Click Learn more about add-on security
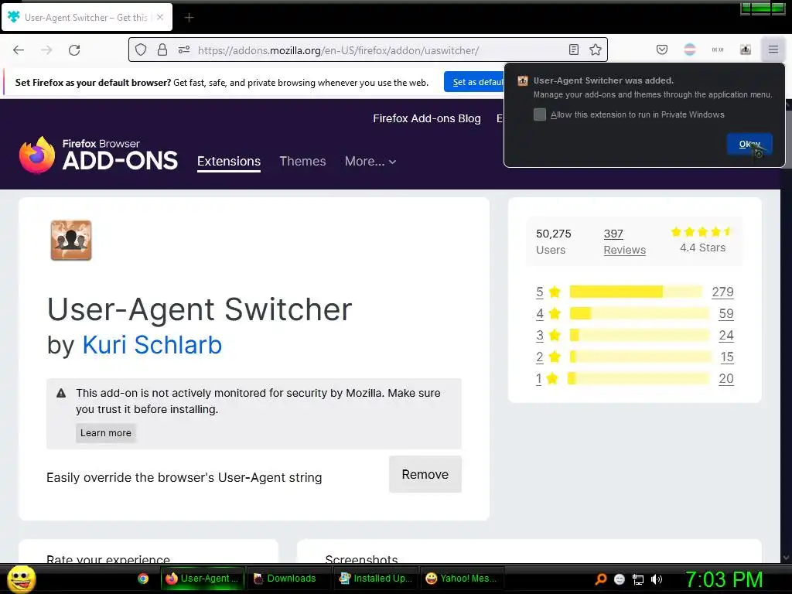792x594 pixels. [105, 433]
